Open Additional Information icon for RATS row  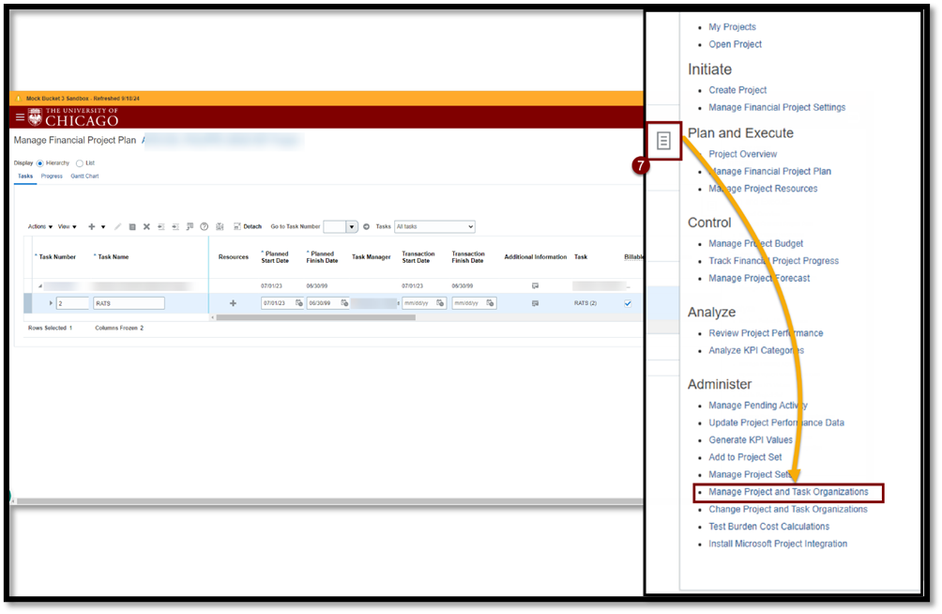click(535, 303)
